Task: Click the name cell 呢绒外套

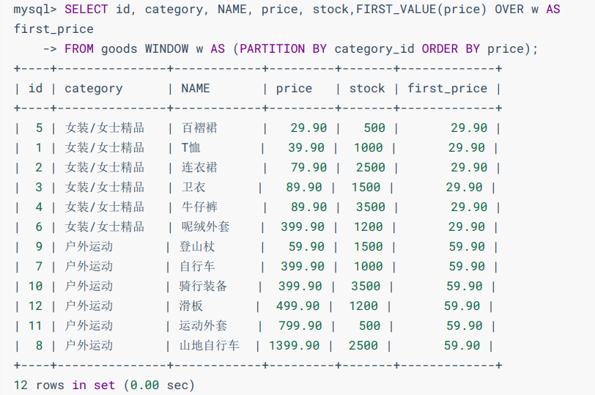Action: (205, 226)
